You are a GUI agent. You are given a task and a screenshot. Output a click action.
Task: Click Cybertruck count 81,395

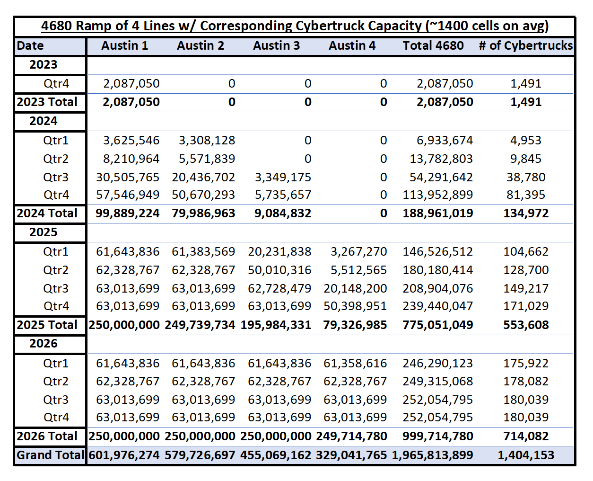coord(526,195)
